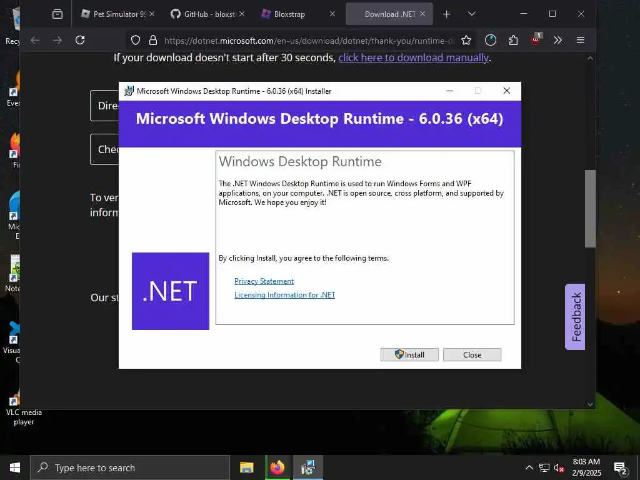Click the uBlock Origin extension icon
Screen dimensions: 640x480
point(536,39)
